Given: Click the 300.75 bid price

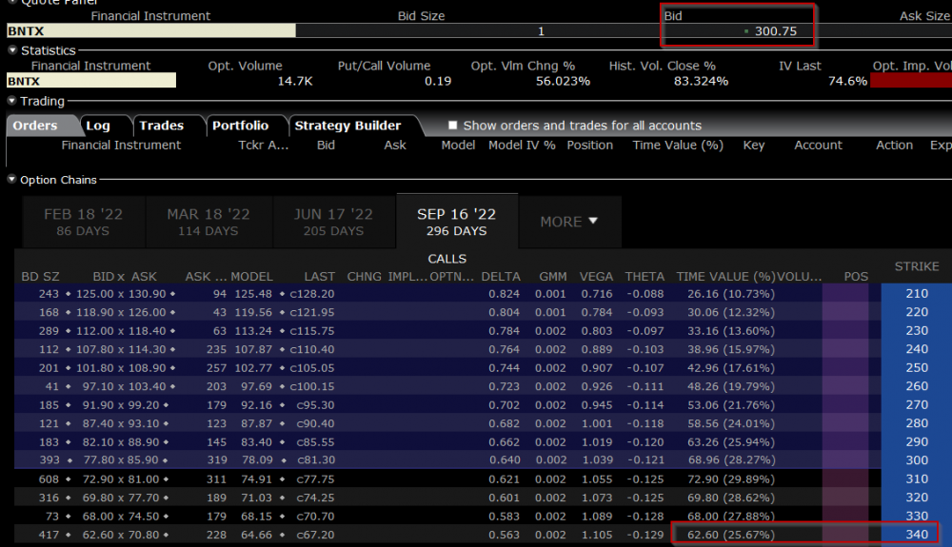Looking at the screenshot, I should [775, 30].
